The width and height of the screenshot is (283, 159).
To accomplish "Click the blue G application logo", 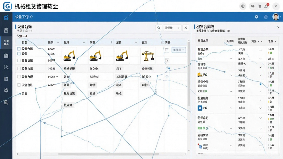I will (7, 6).
